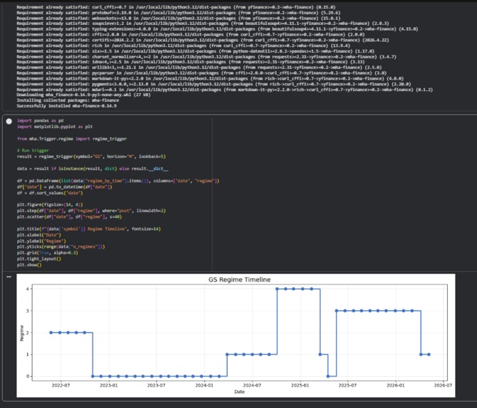Viewport: 477px width, 408px height.
Task: Click the 'plt.yticks(range(...' line
Action: (x=61, y=247)
